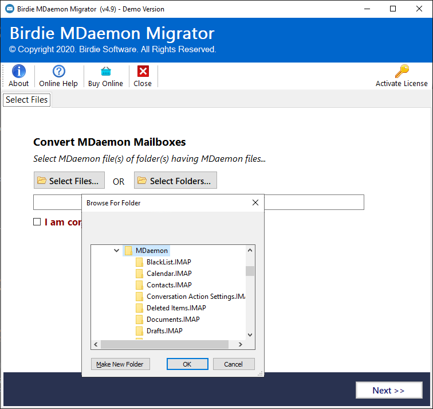Click the 'Activate License' label
The image size is (433, 409).
pyautogui.click(x=401, y=84)
